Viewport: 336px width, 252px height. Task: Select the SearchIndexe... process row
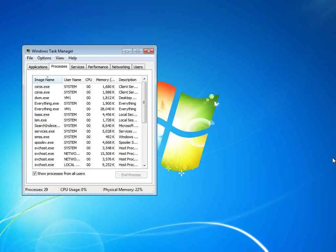point(87,126)
